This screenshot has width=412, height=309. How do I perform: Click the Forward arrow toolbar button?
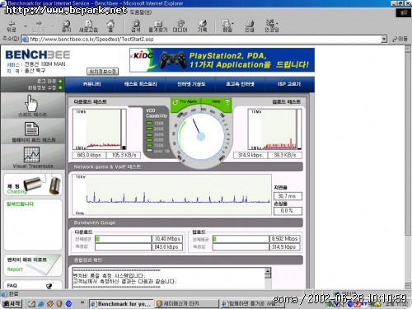39,26
